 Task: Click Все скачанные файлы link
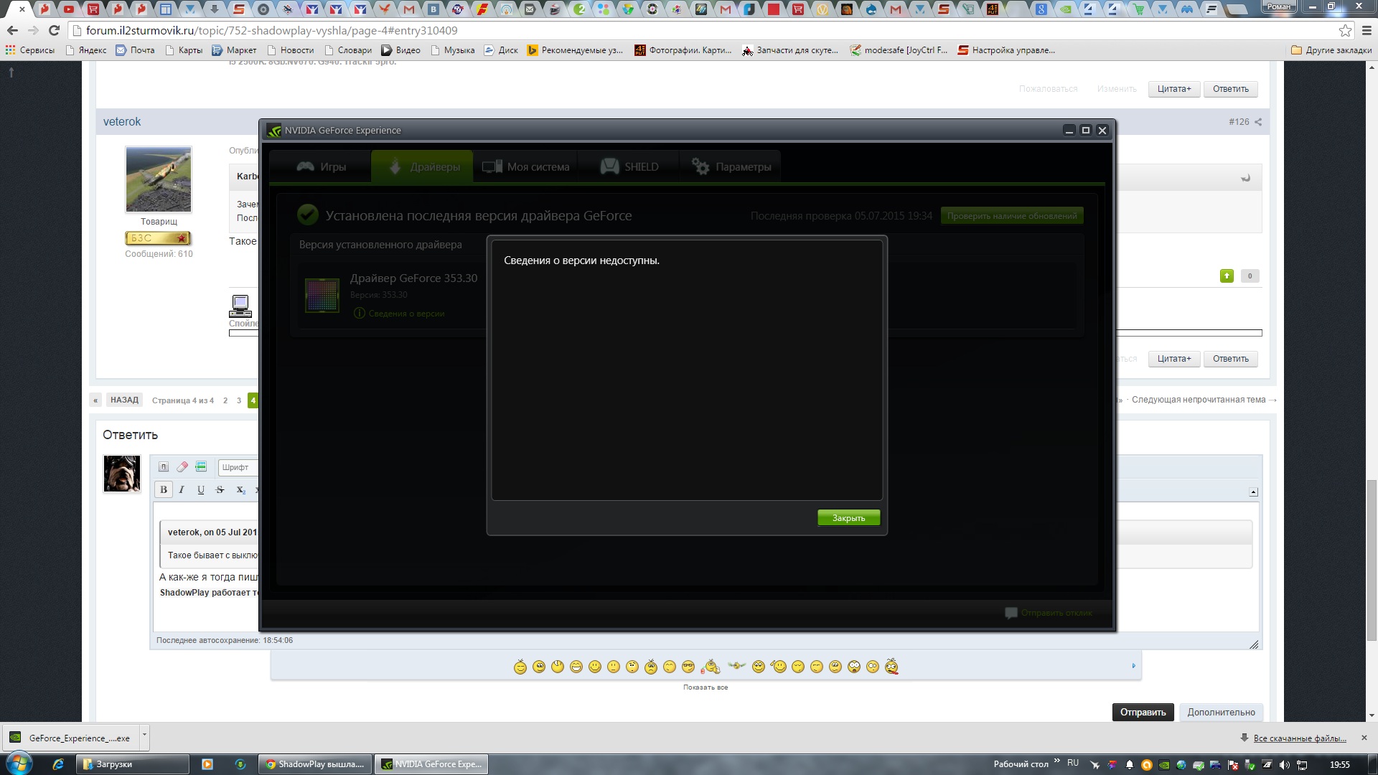[x=1300, y=738]
